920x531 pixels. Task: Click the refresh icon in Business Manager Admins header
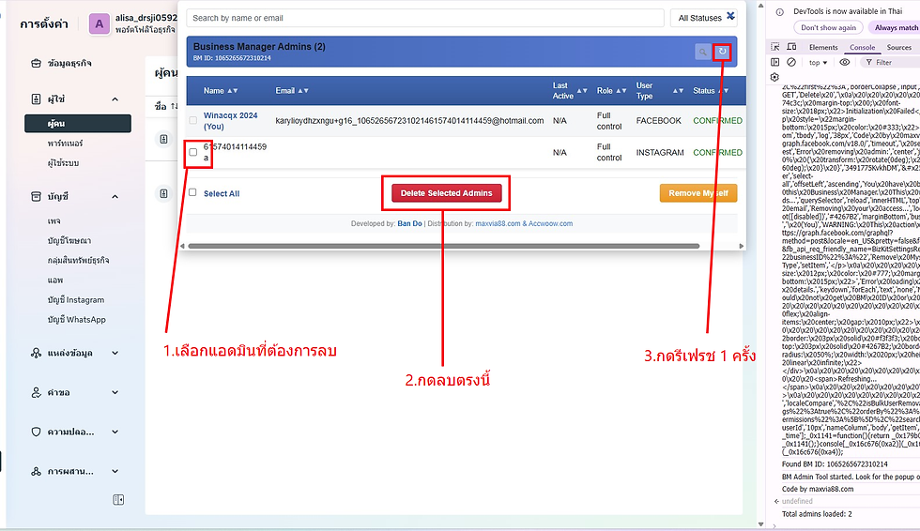(722, 52)
